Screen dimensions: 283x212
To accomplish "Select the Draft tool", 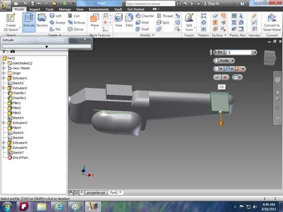I will tap(142, 29).
